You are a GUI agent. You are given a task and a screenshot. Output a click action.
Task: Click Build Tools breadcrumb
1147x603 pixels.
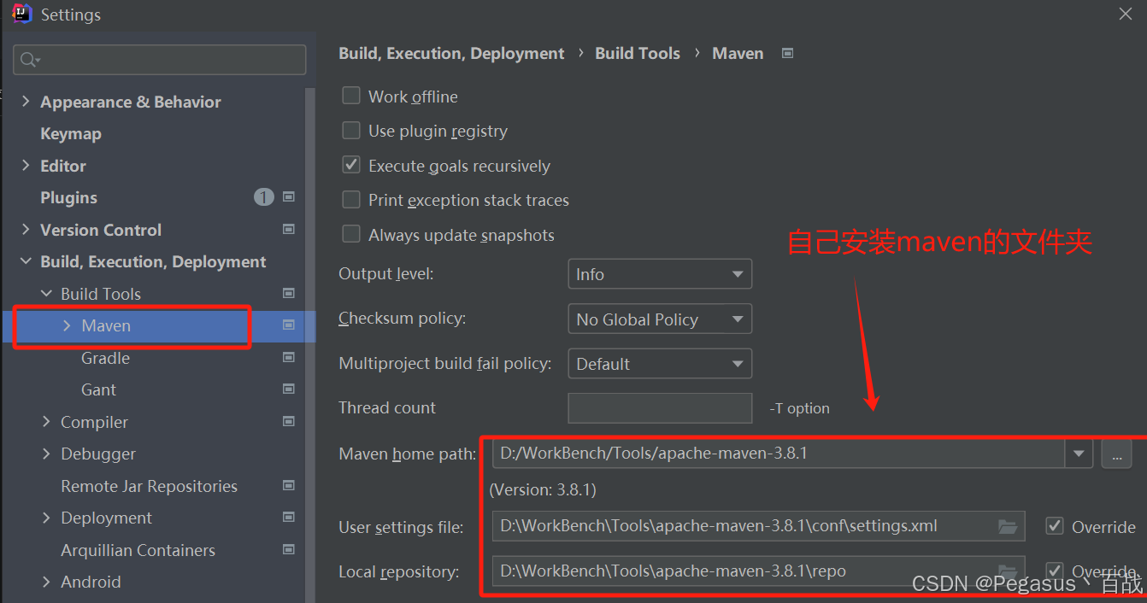(x=638, y=53)
